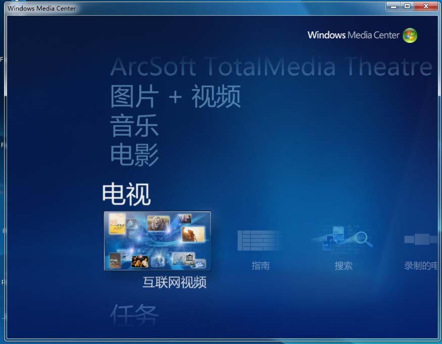Click the 互联网视频 label text
The height and width of the screenshot is (344, 442).
(175, 282)
